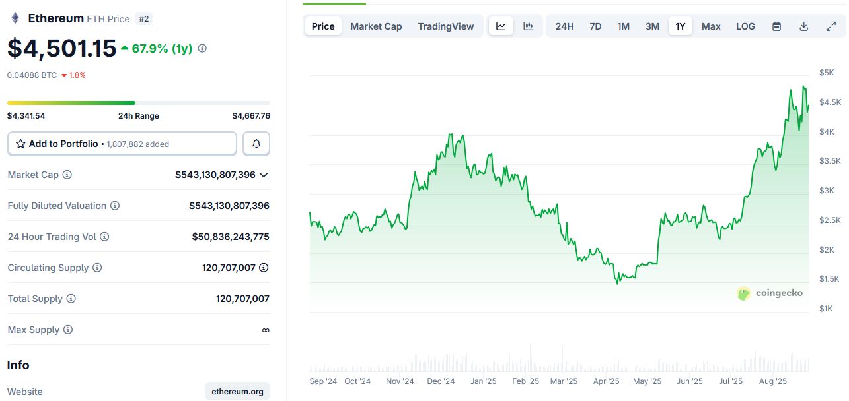The image size is (849, 401).
Task: Click the $4,501.15 price value
Action: (x=61, y=48)
